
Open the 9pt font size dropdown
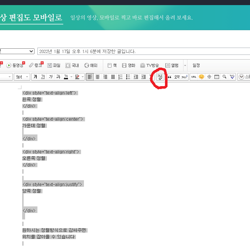(22, 77)
